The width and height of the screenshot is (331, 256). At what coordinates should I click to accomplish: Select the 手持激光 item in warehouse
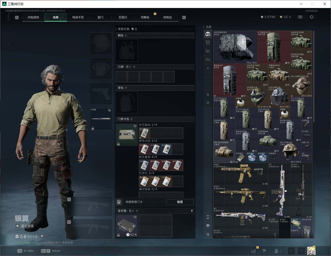[x=241, y=157]
